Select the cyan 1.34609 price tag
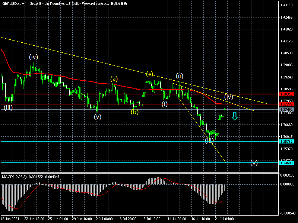 pos(286,163)
